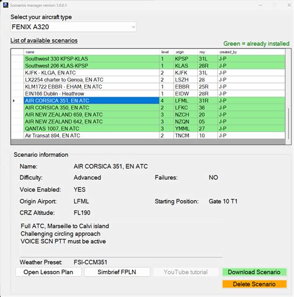Sort by the origin column header
Screen dimensions: 294x297
click(185, 52)
